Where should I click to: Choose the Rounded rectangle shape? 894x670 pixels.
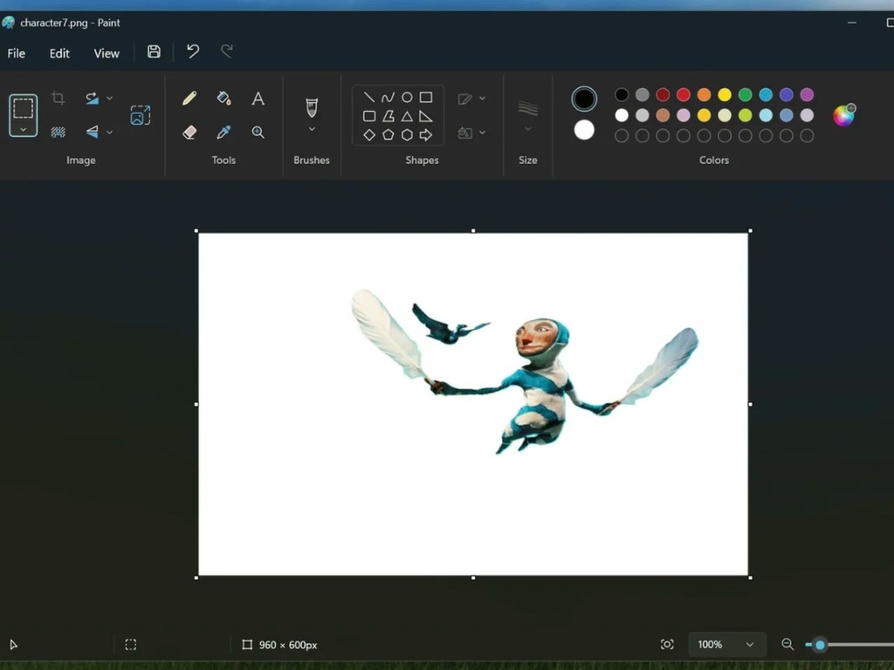click(369, 116)
